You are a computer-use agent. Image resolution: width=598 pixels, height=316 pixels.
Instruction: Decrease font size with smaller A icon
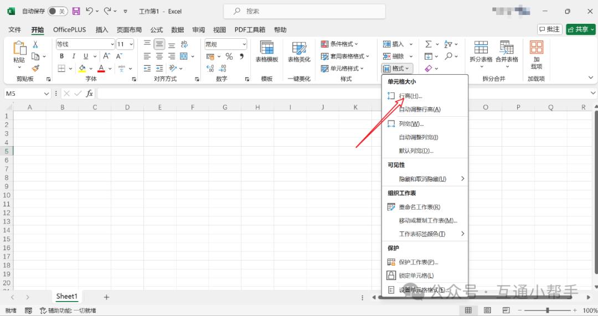click(x=119, y=56)
